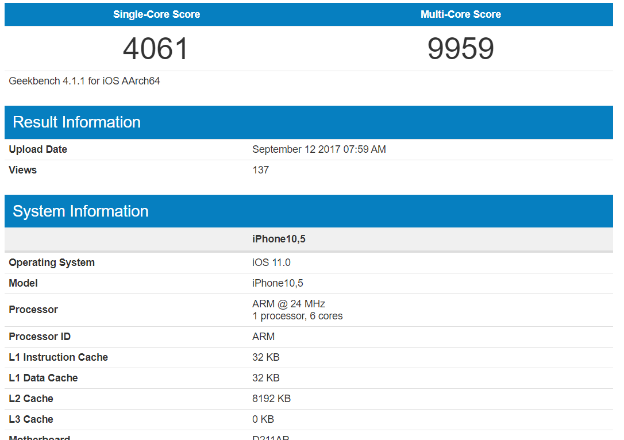624x440 pixels.
Task: Click the Model row label
Action: [23, 283]
